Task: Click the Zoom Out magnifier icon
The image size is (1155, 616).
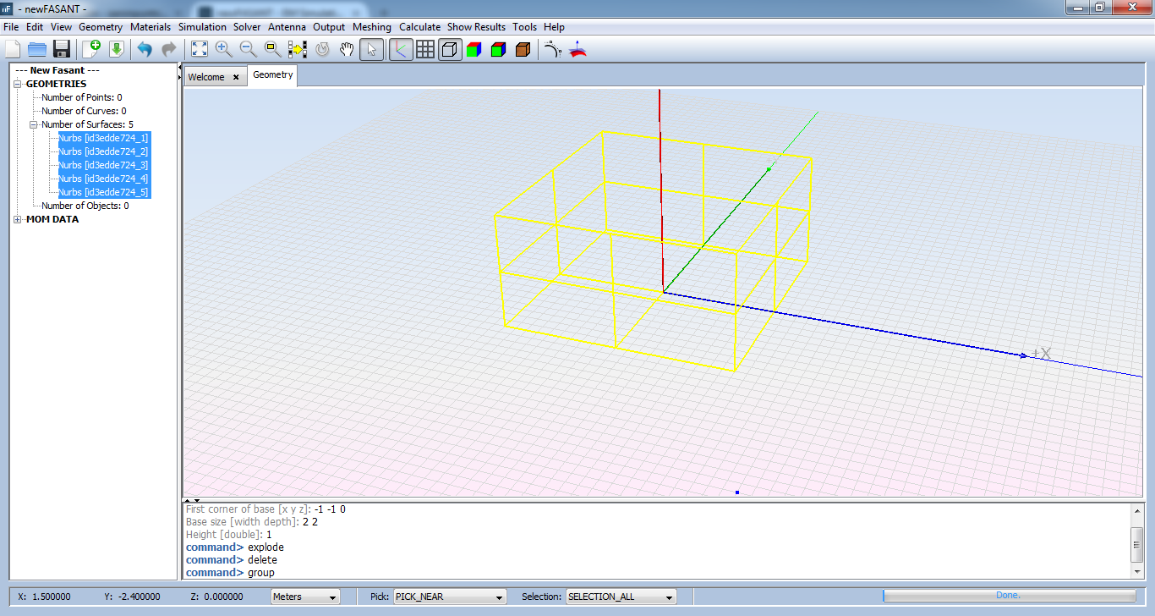Action: tap(248, 49)
